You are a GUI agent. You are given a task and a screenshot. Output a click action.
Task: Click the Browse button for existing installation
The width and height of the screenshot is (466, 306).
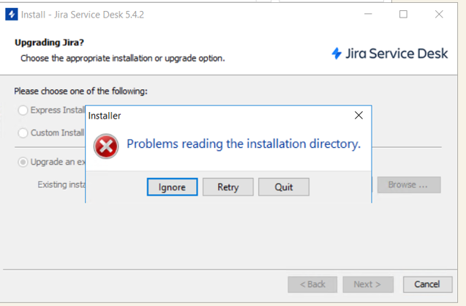[409, 184]
